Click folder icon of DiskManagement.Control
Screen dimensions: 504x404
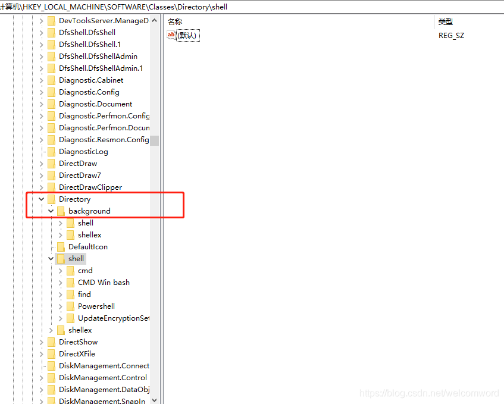(51, 378)
